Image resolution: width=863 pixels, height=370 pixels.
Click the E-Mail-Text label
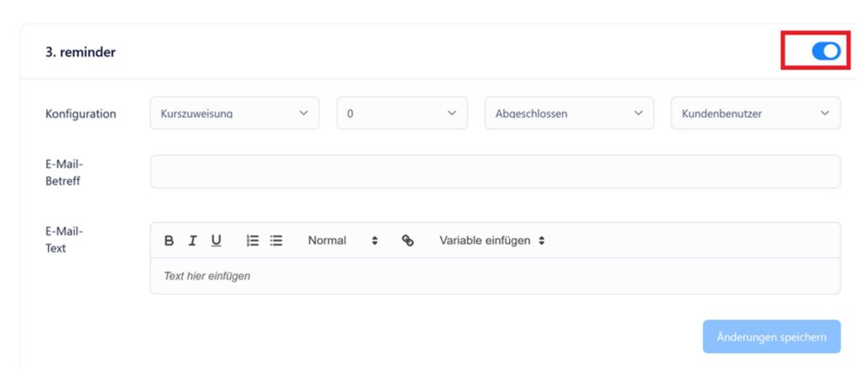tap(64, 240)
